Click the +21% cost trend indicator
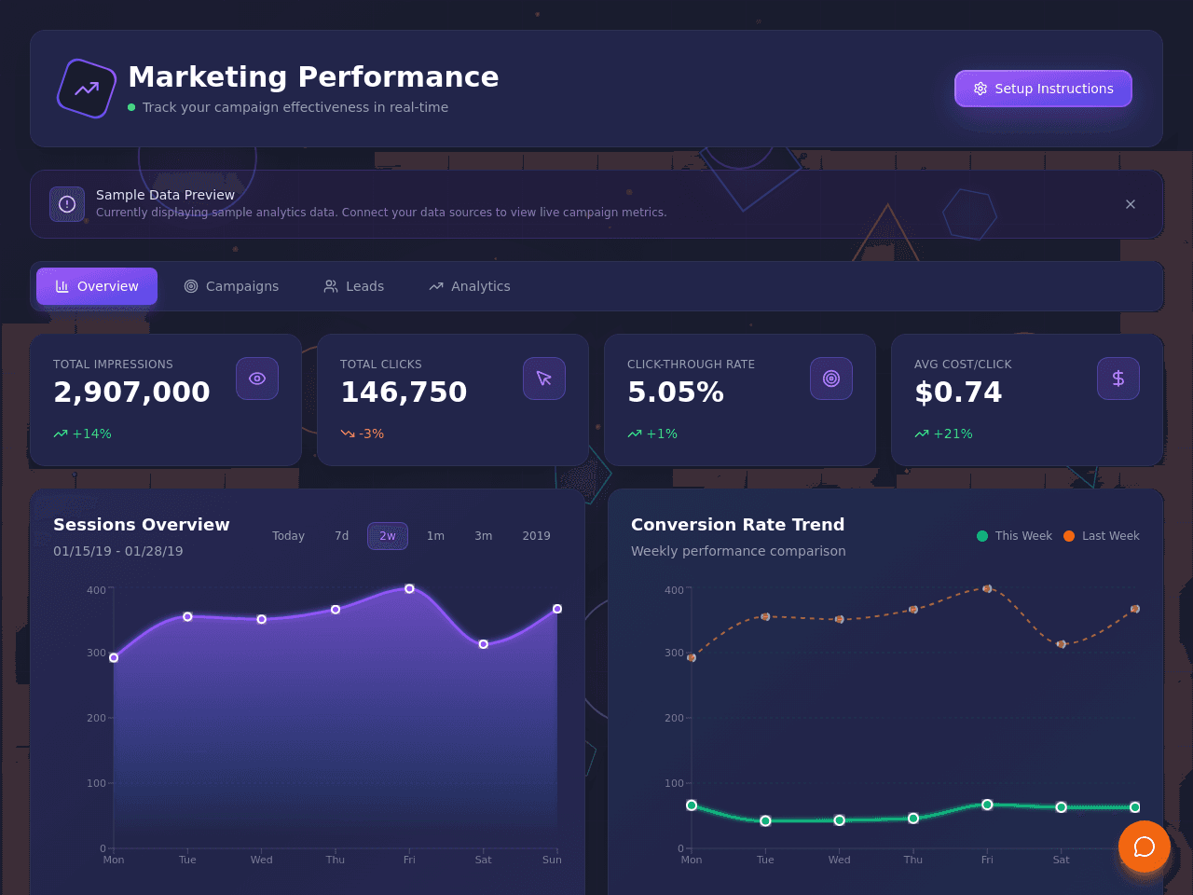 coord(944,434)
